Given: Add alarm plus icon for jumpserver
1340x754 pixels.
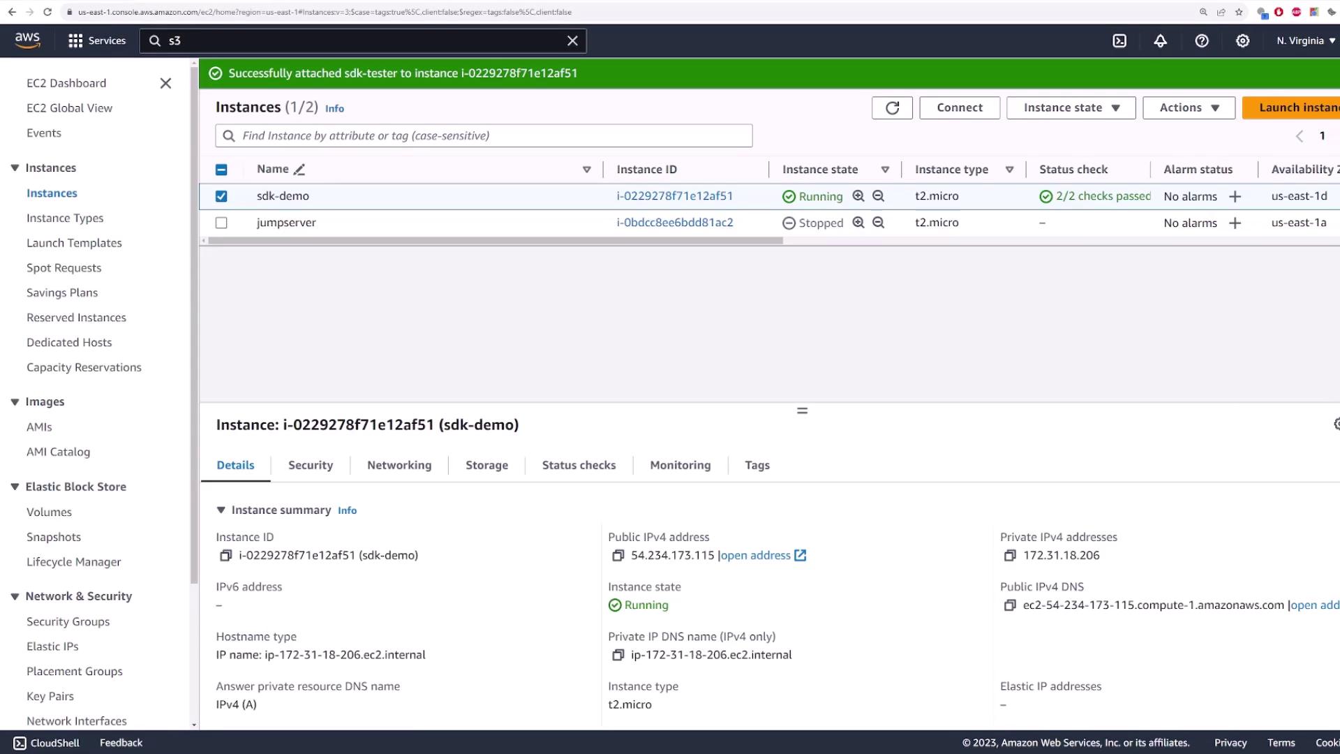Looking at the screenshot, I should pos(1235,223).
